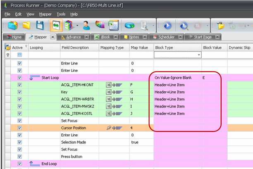Select the ACGL_ITEM-WRBTR Map Value cell
The width and height of the screenshot is (253, 169).
tap(141, 99)
